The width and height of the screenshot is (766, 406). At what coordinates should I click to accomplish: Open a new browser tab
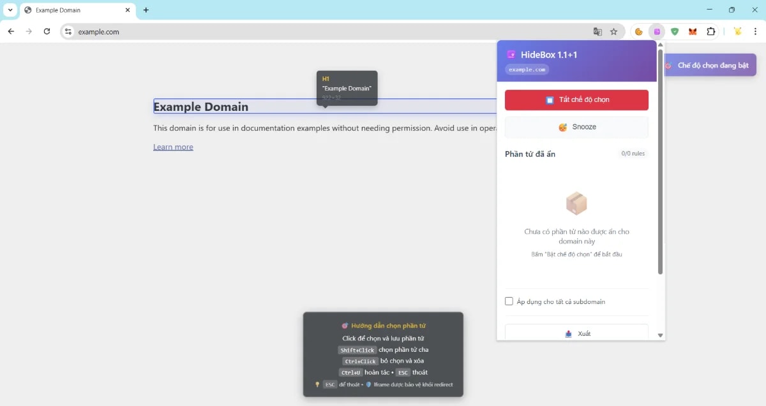click(146, 10)
